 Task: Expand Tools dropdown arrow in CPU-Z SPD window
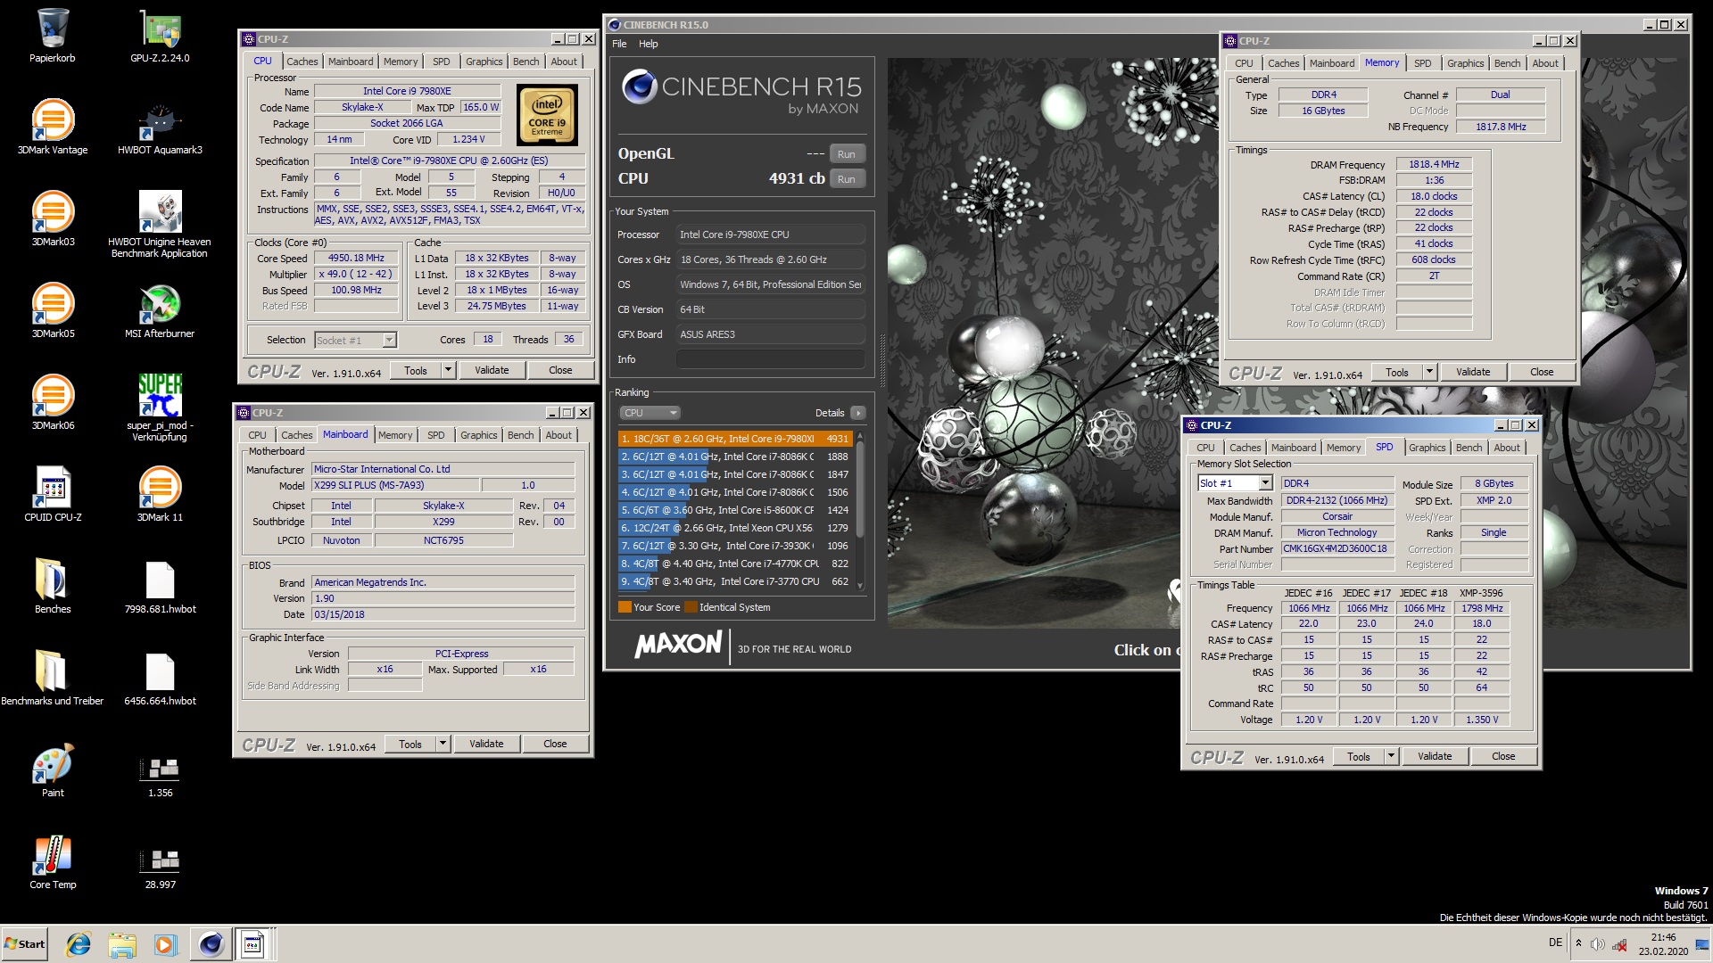pos(1391,756)
